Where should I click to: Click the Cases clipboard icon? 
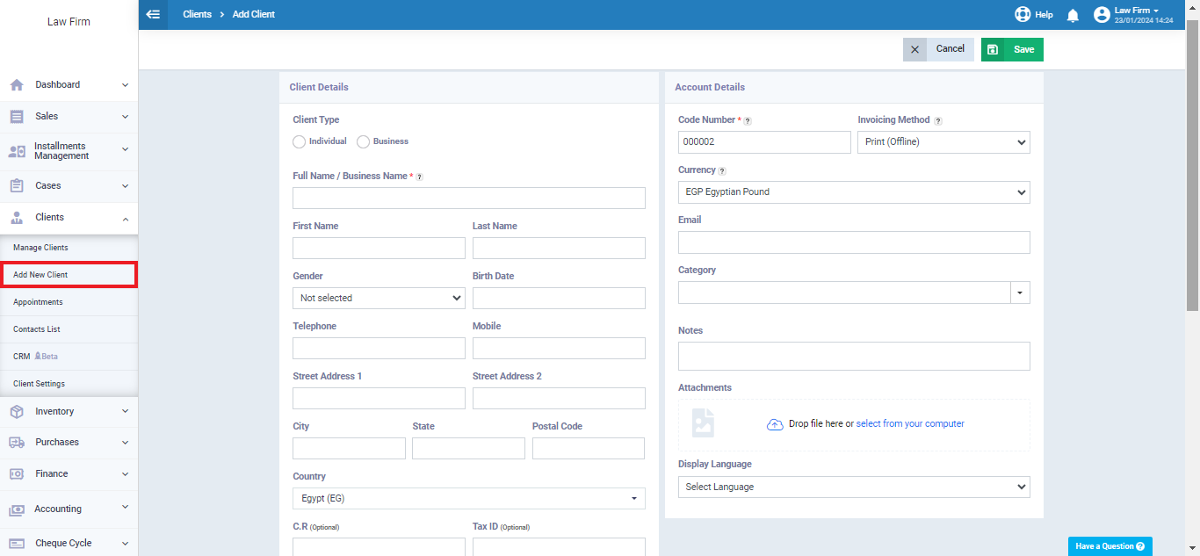click(17, 186)
